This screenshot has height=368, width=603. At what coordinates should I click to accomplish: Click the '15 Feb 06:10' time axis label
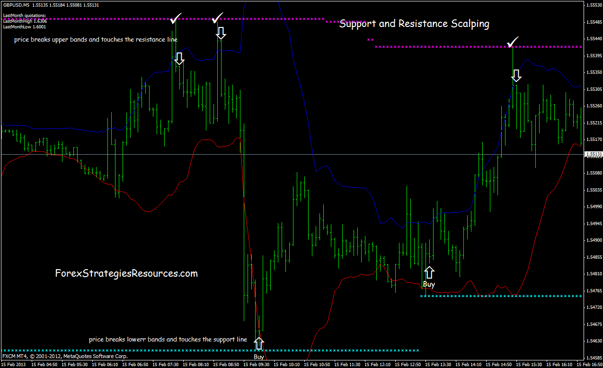tap(105, 365)
